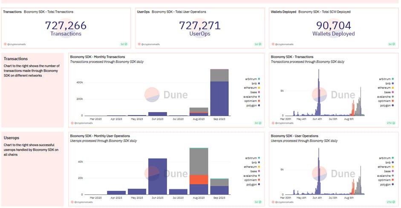Open Biconomy SDK - Total User Operations query title
401x208 pixels.
pyautogui.click(x=179, y=12)
